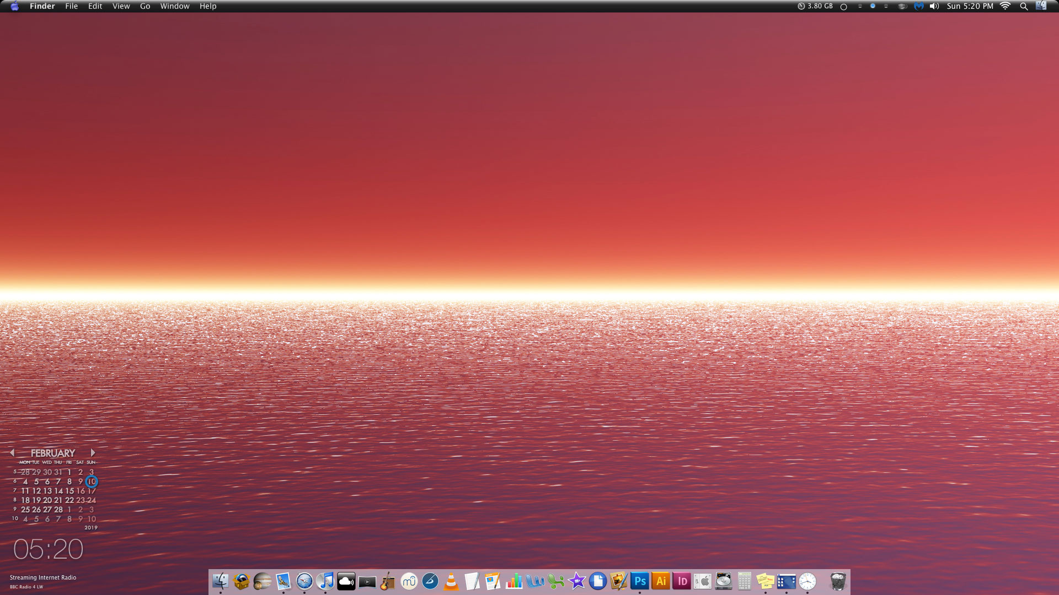Screen dimensions: 1059x595
Task: Open Photoshop from the Dock
Action: (x=640, y=581)
